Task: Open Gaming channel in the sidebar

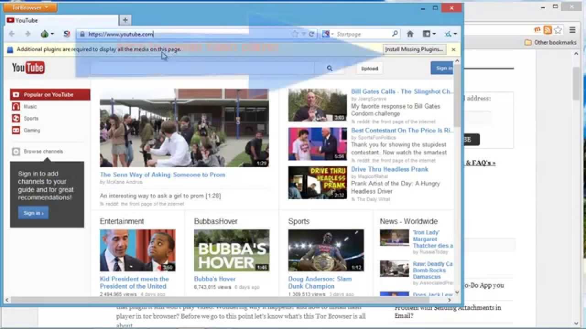Action: 32,130
